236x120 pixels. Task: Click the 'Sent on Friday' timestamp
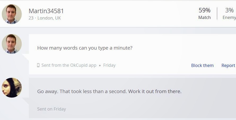[x=51, y=109]
